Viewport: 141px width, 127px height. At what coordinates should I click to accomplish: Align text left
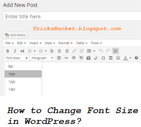click(x=52, y=51)
